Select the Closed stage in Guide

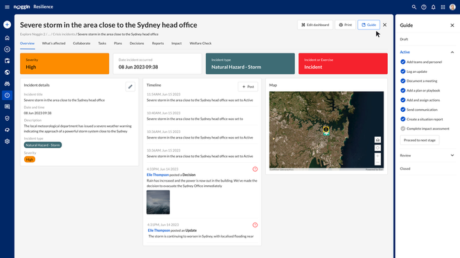click(405, 169)
